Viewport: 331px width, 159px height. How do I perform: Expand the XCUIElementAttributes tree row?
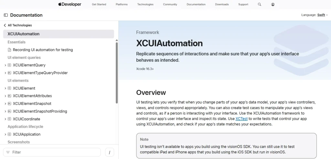(5, 96)
